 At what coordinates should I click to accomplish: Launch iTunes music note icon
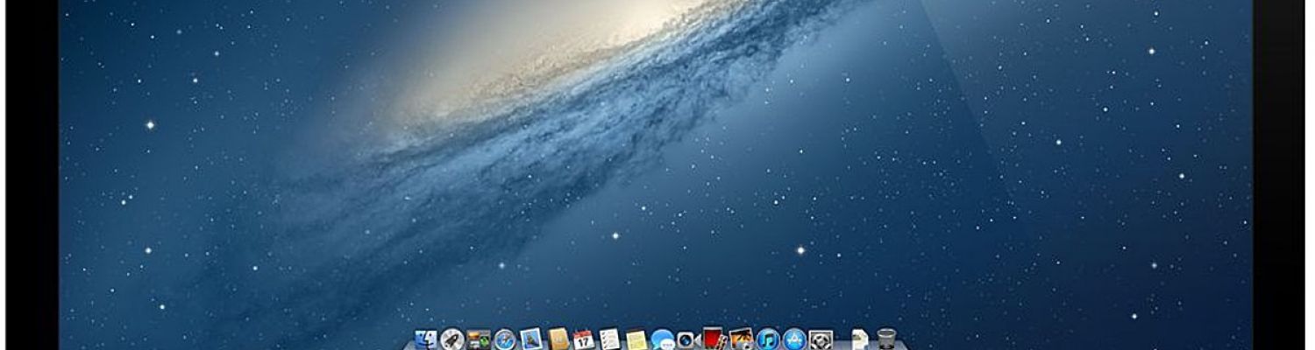click(768, 339)
